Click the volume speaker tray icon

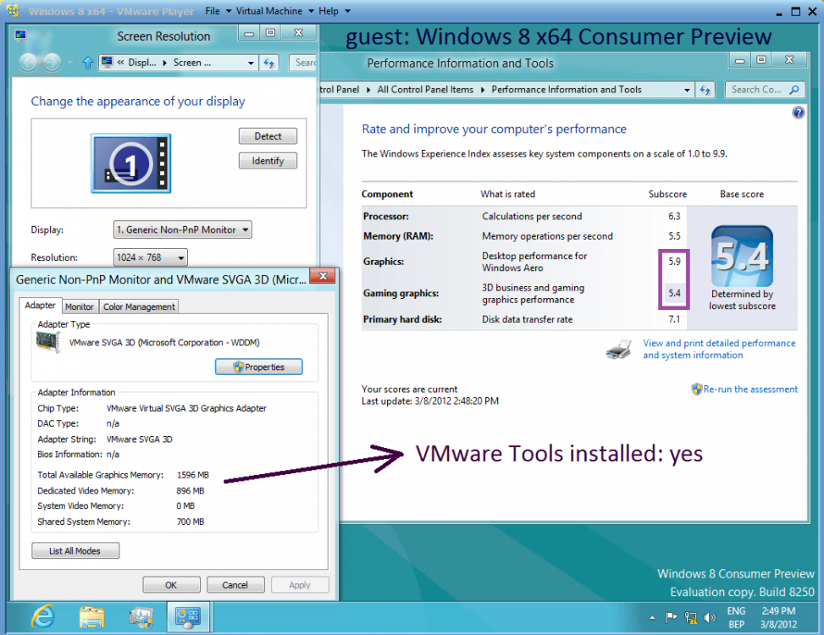point(710,618)
